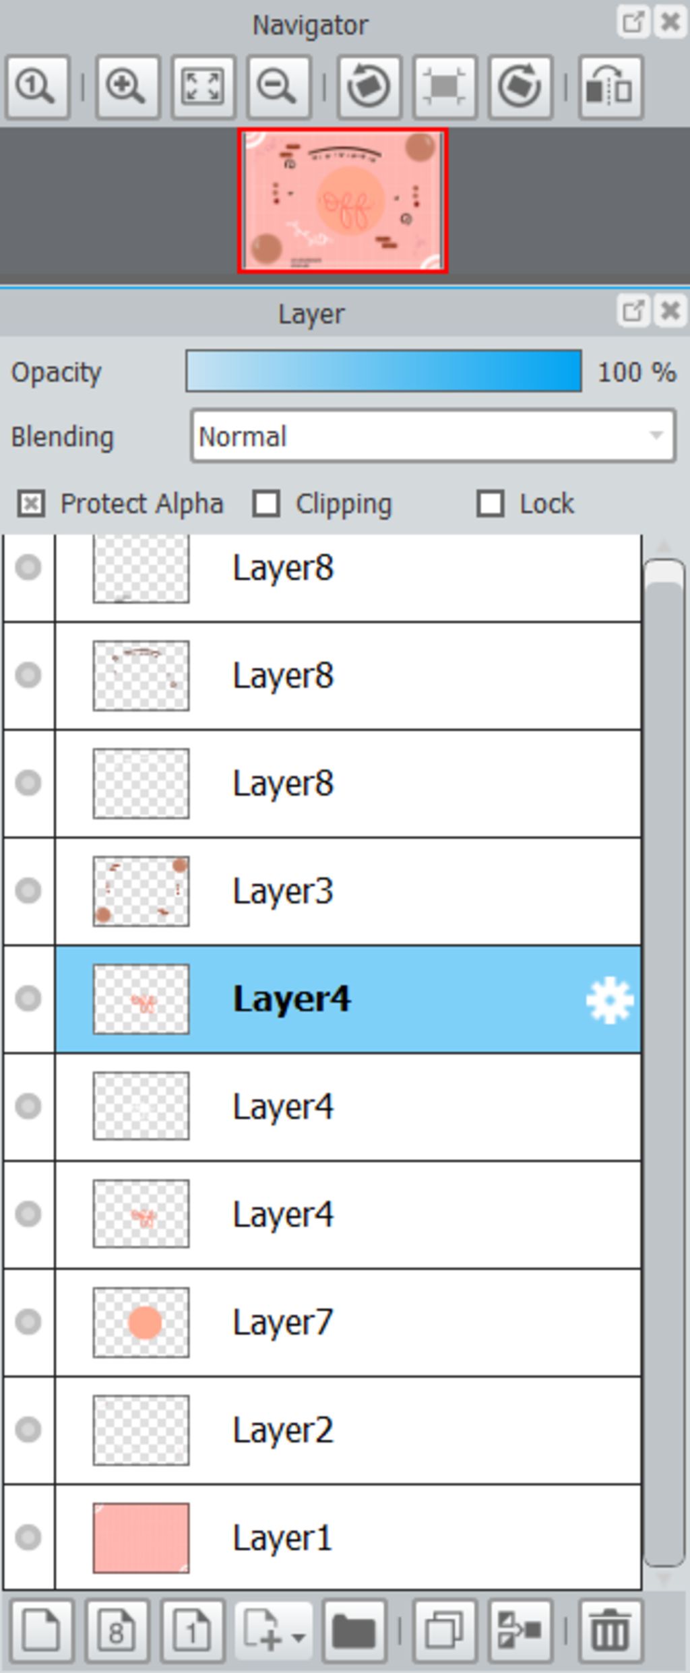The height and width of the screenshot is (1673, 690).
Task: Create a new layer folder
Action: (x=354, y=1631)
